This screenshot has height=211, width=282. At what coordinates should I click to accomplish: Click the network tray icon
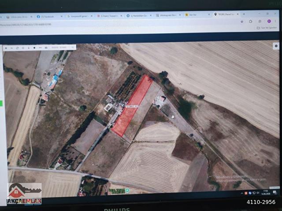point(254,193)
